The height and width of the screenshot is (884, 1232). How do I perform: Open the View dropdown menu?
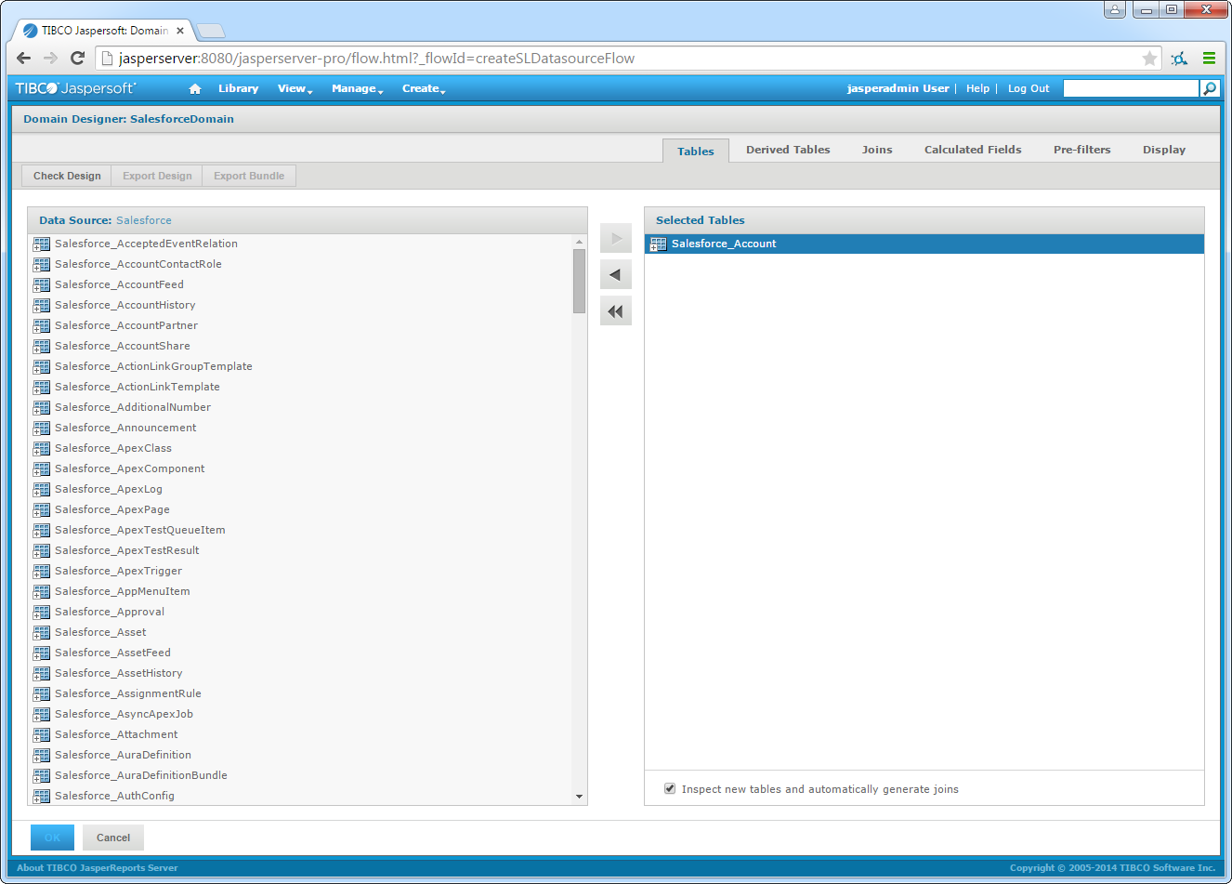295,89
